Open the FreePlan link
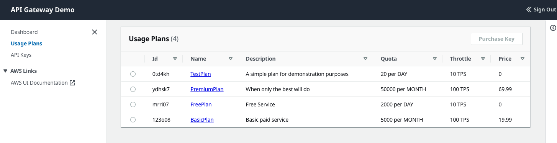The height and width of the screenshot is (143, 557). pyautogui.click(x=201, y=104)
